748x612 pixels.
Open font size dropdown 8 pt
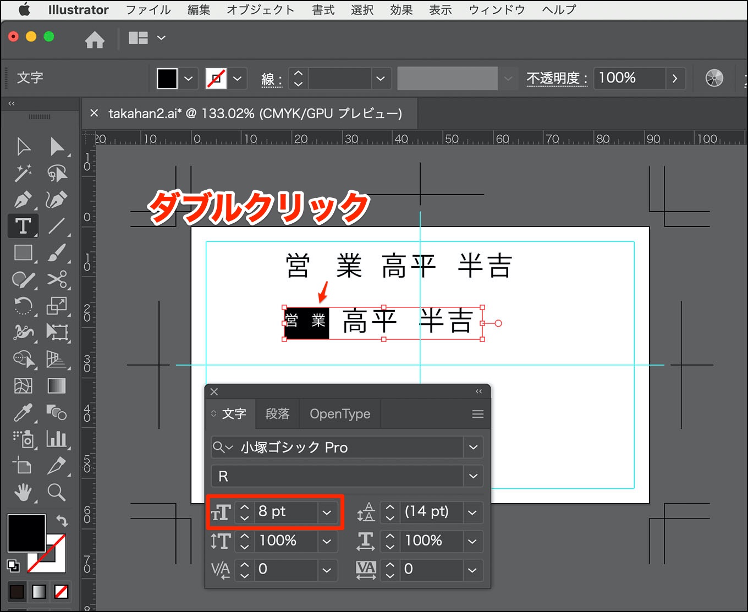coord(327,512)
